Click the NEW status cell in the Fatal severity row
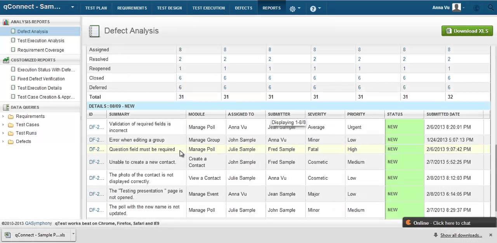Screen dimensions: 497x243 click(404, 149)
